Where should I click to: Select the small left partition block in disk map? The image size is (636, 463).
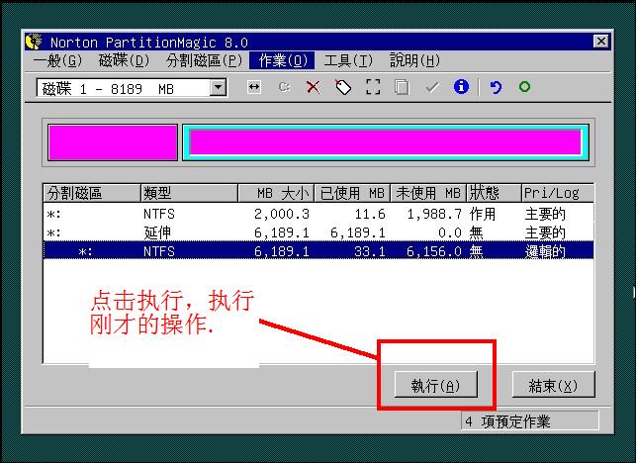(112, 141)
